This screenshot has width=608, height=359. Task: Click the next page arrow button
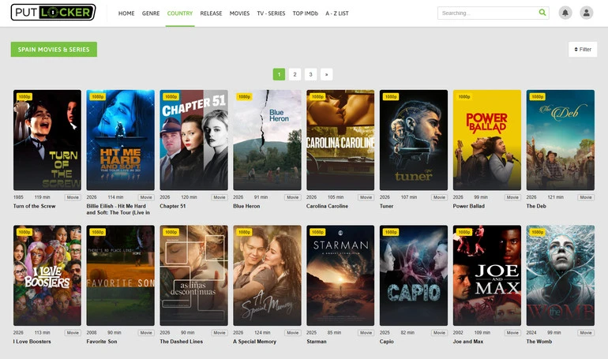(326, 74)
